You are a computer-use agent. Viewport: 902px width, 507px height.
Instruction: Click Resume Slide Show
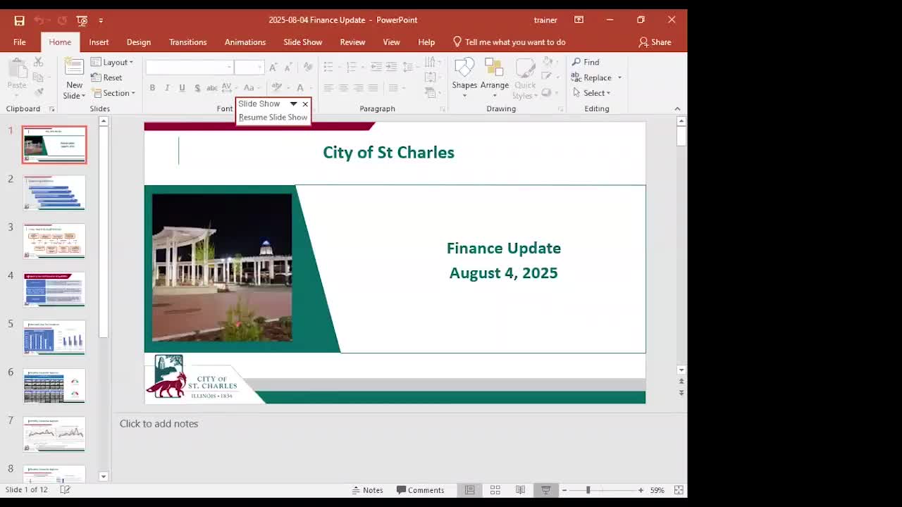point(273,118)
